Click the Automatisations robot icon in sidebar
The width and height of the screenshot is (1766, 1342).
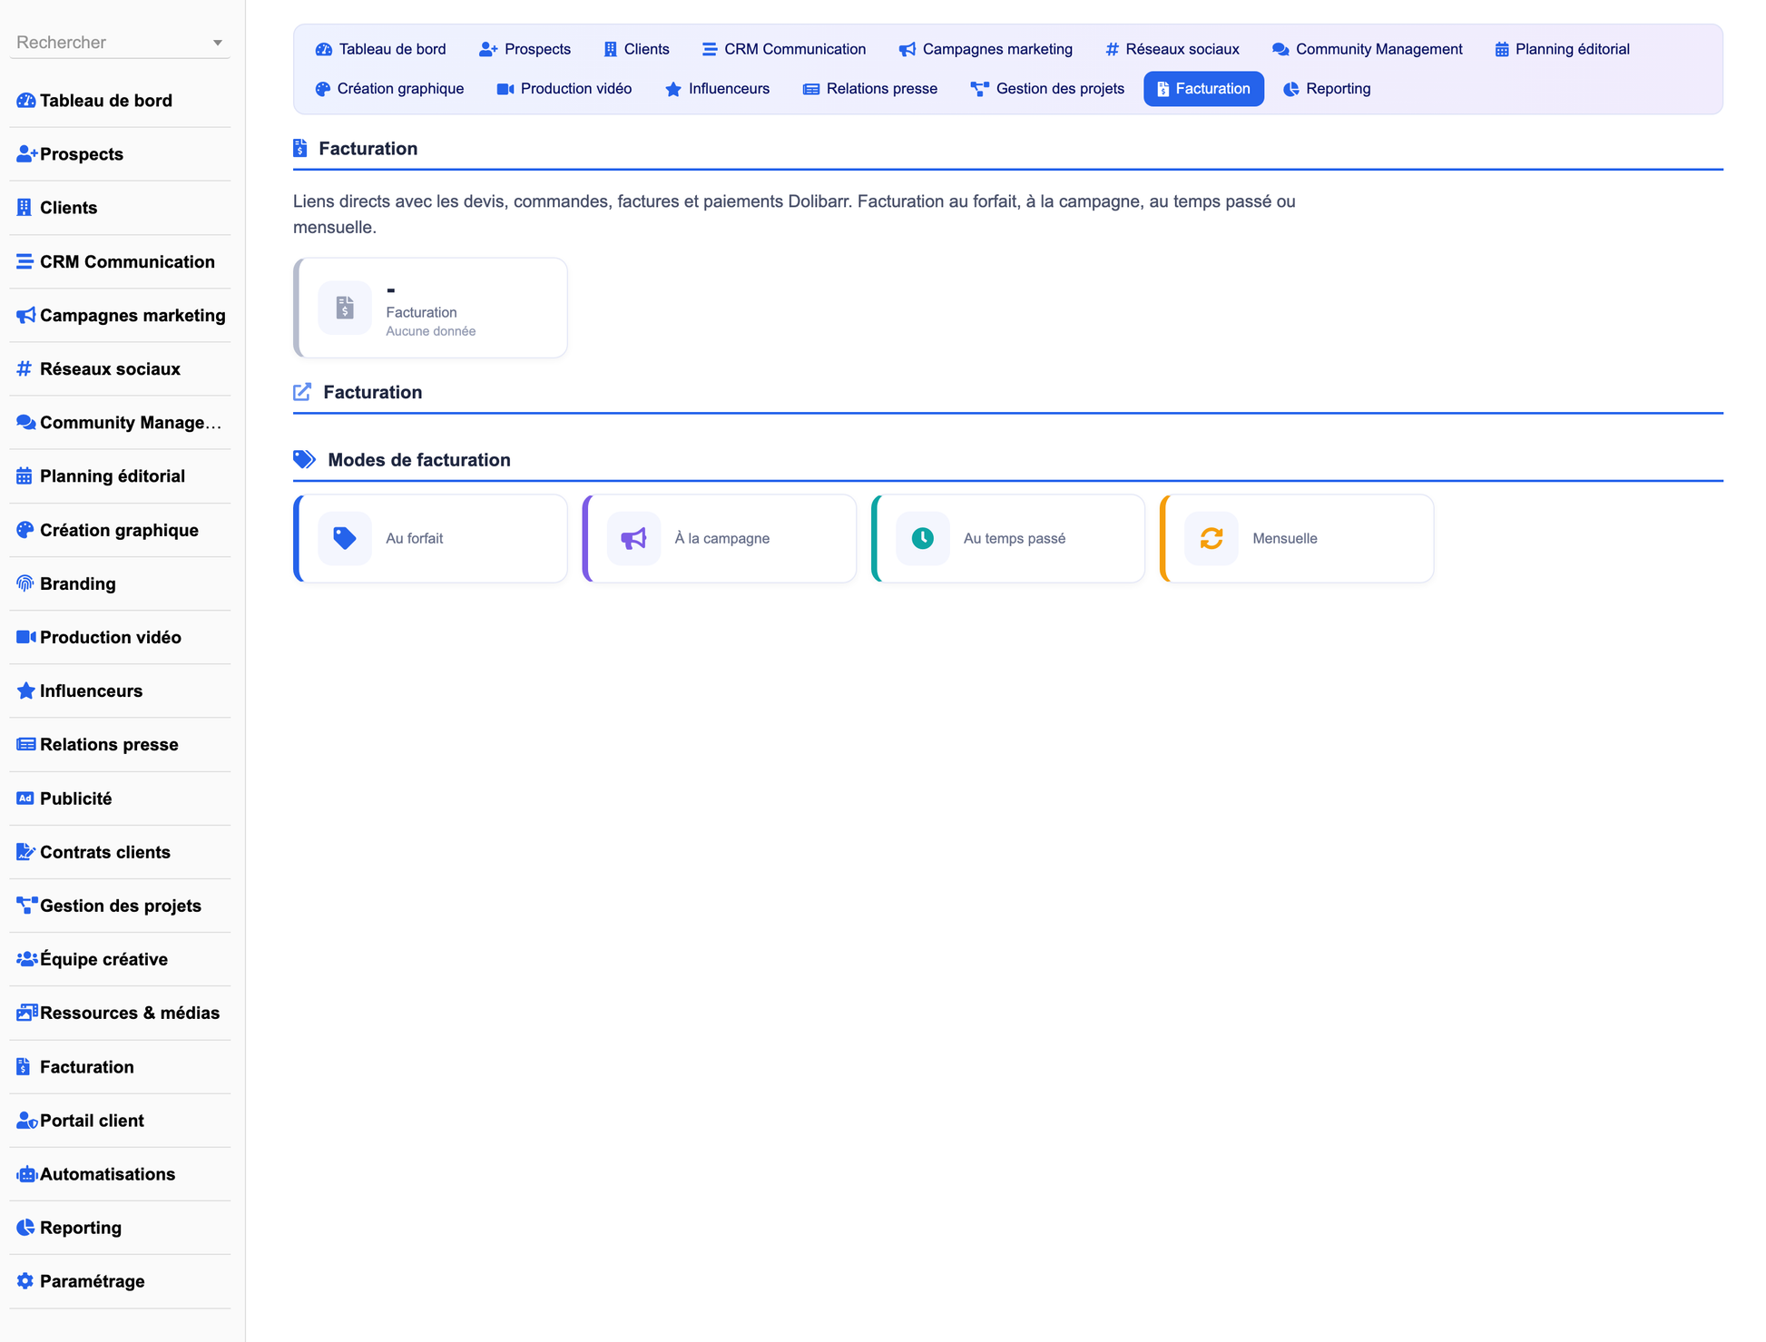click(27, 1174)
